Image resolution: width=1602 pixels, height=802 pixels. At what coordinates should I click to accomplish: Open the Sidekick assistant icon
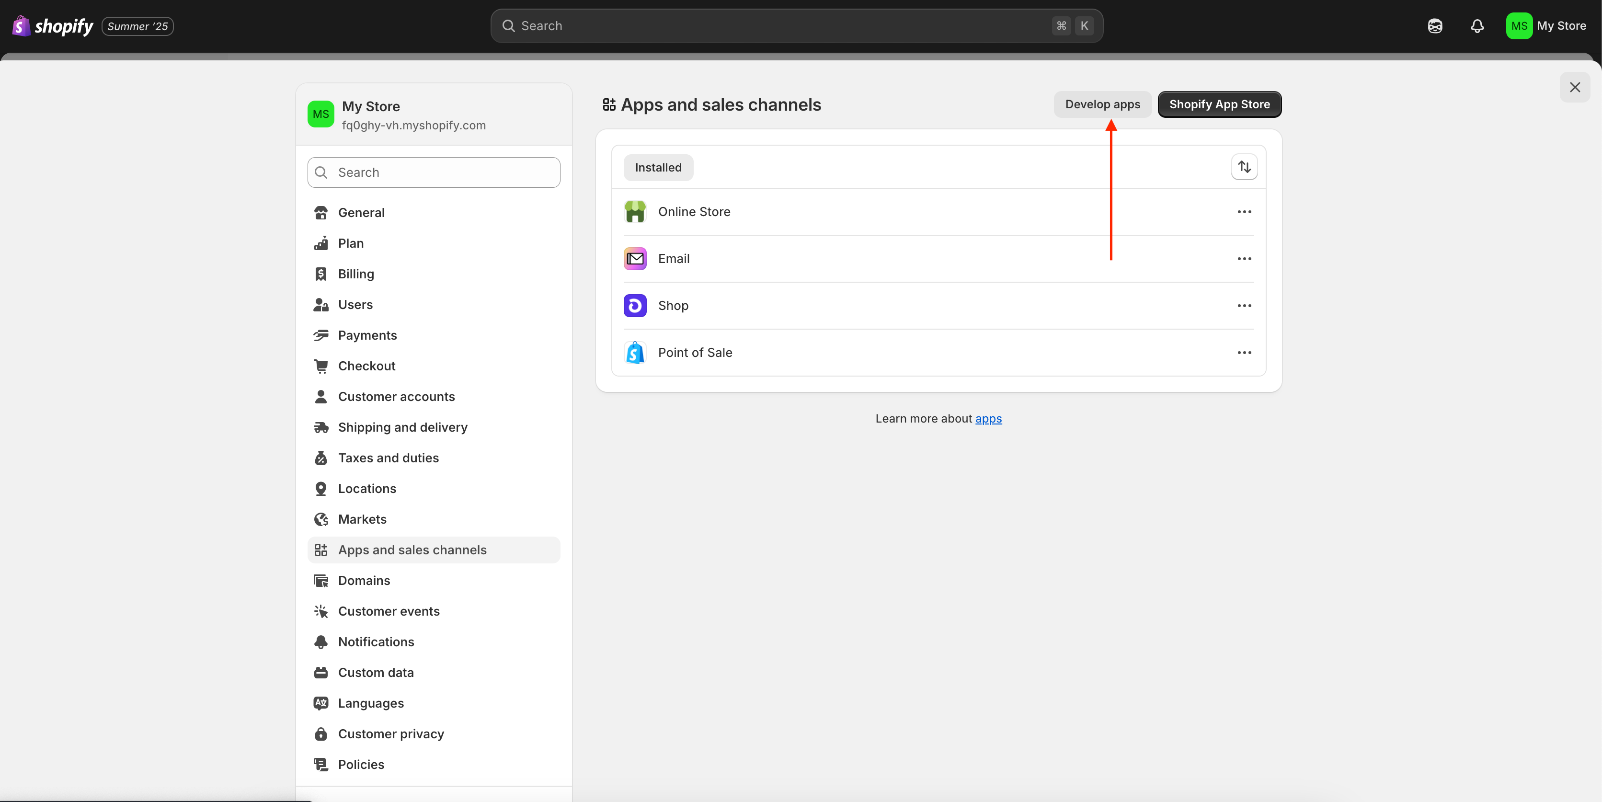(1435, 26)
